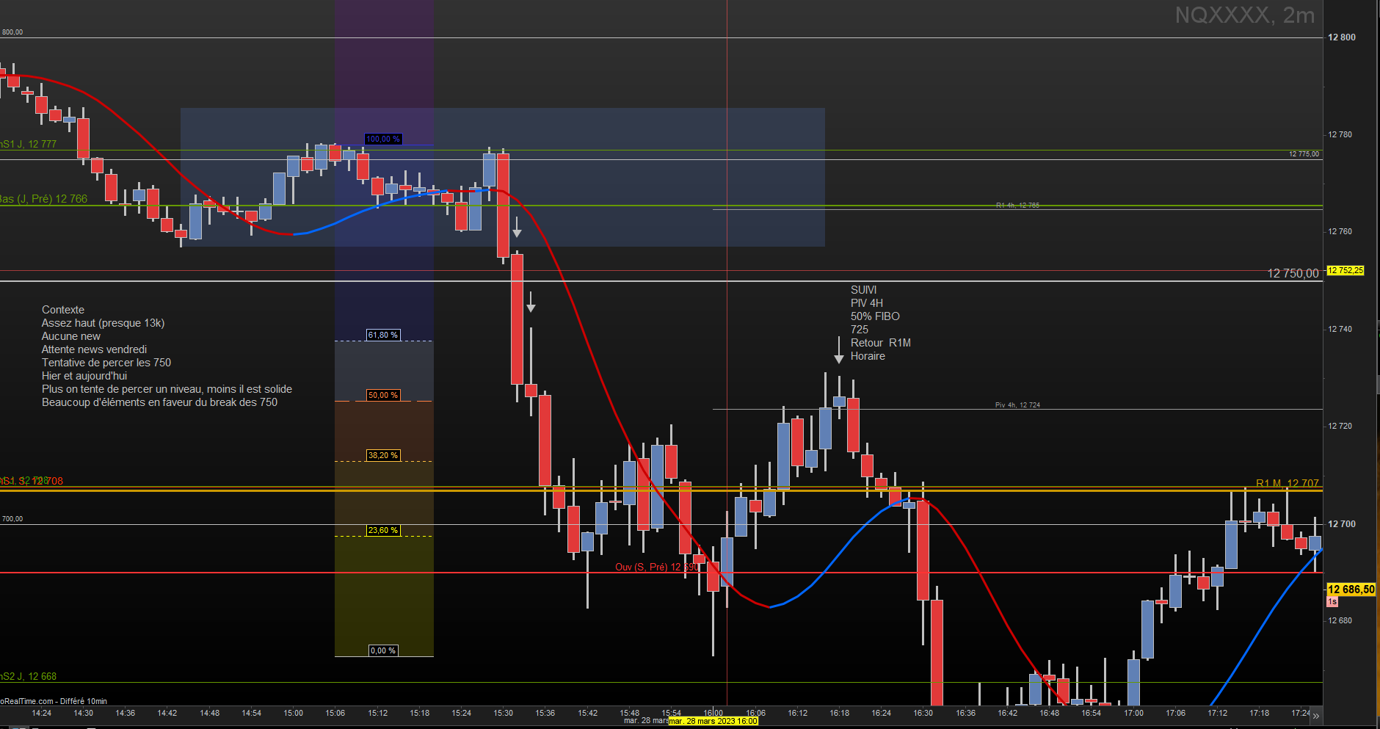
Task: Click the 'Contexte' annotation heading
Action: [x=63, y=310]
